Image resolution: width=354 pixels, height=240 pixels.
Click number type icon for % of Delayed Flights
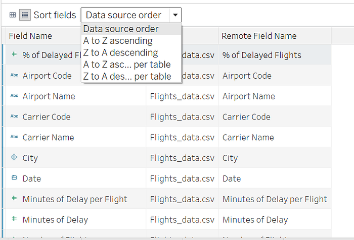click(14, 54)
